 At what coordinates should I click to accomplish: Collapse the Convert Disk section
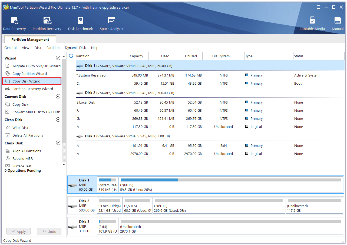click(58, 96)
